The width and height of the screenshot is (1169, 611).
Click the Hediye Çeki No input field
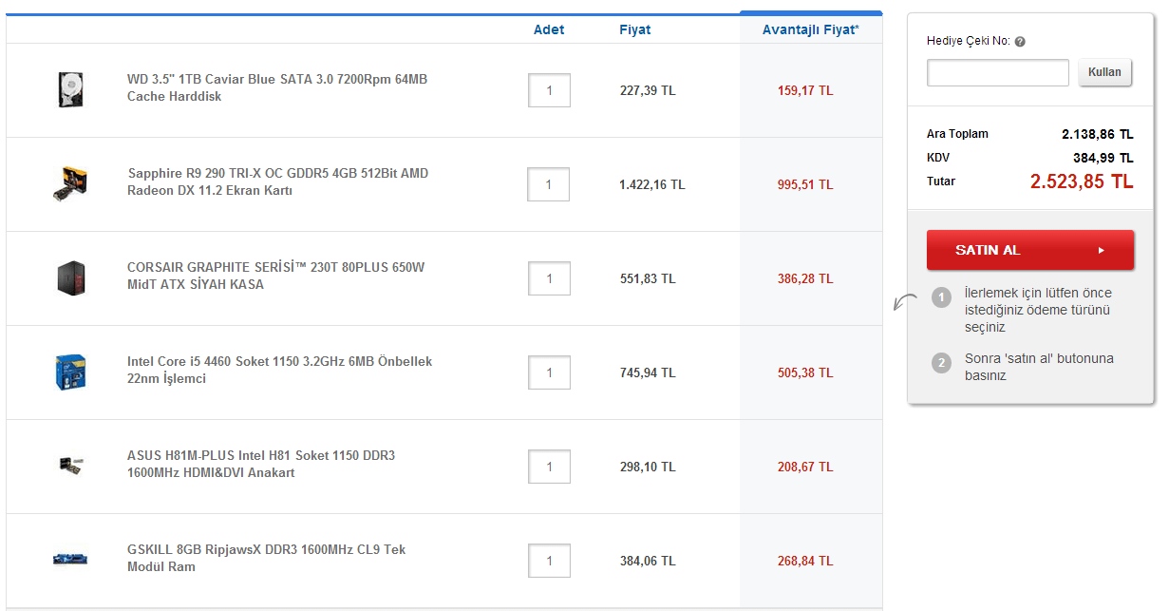997,73
